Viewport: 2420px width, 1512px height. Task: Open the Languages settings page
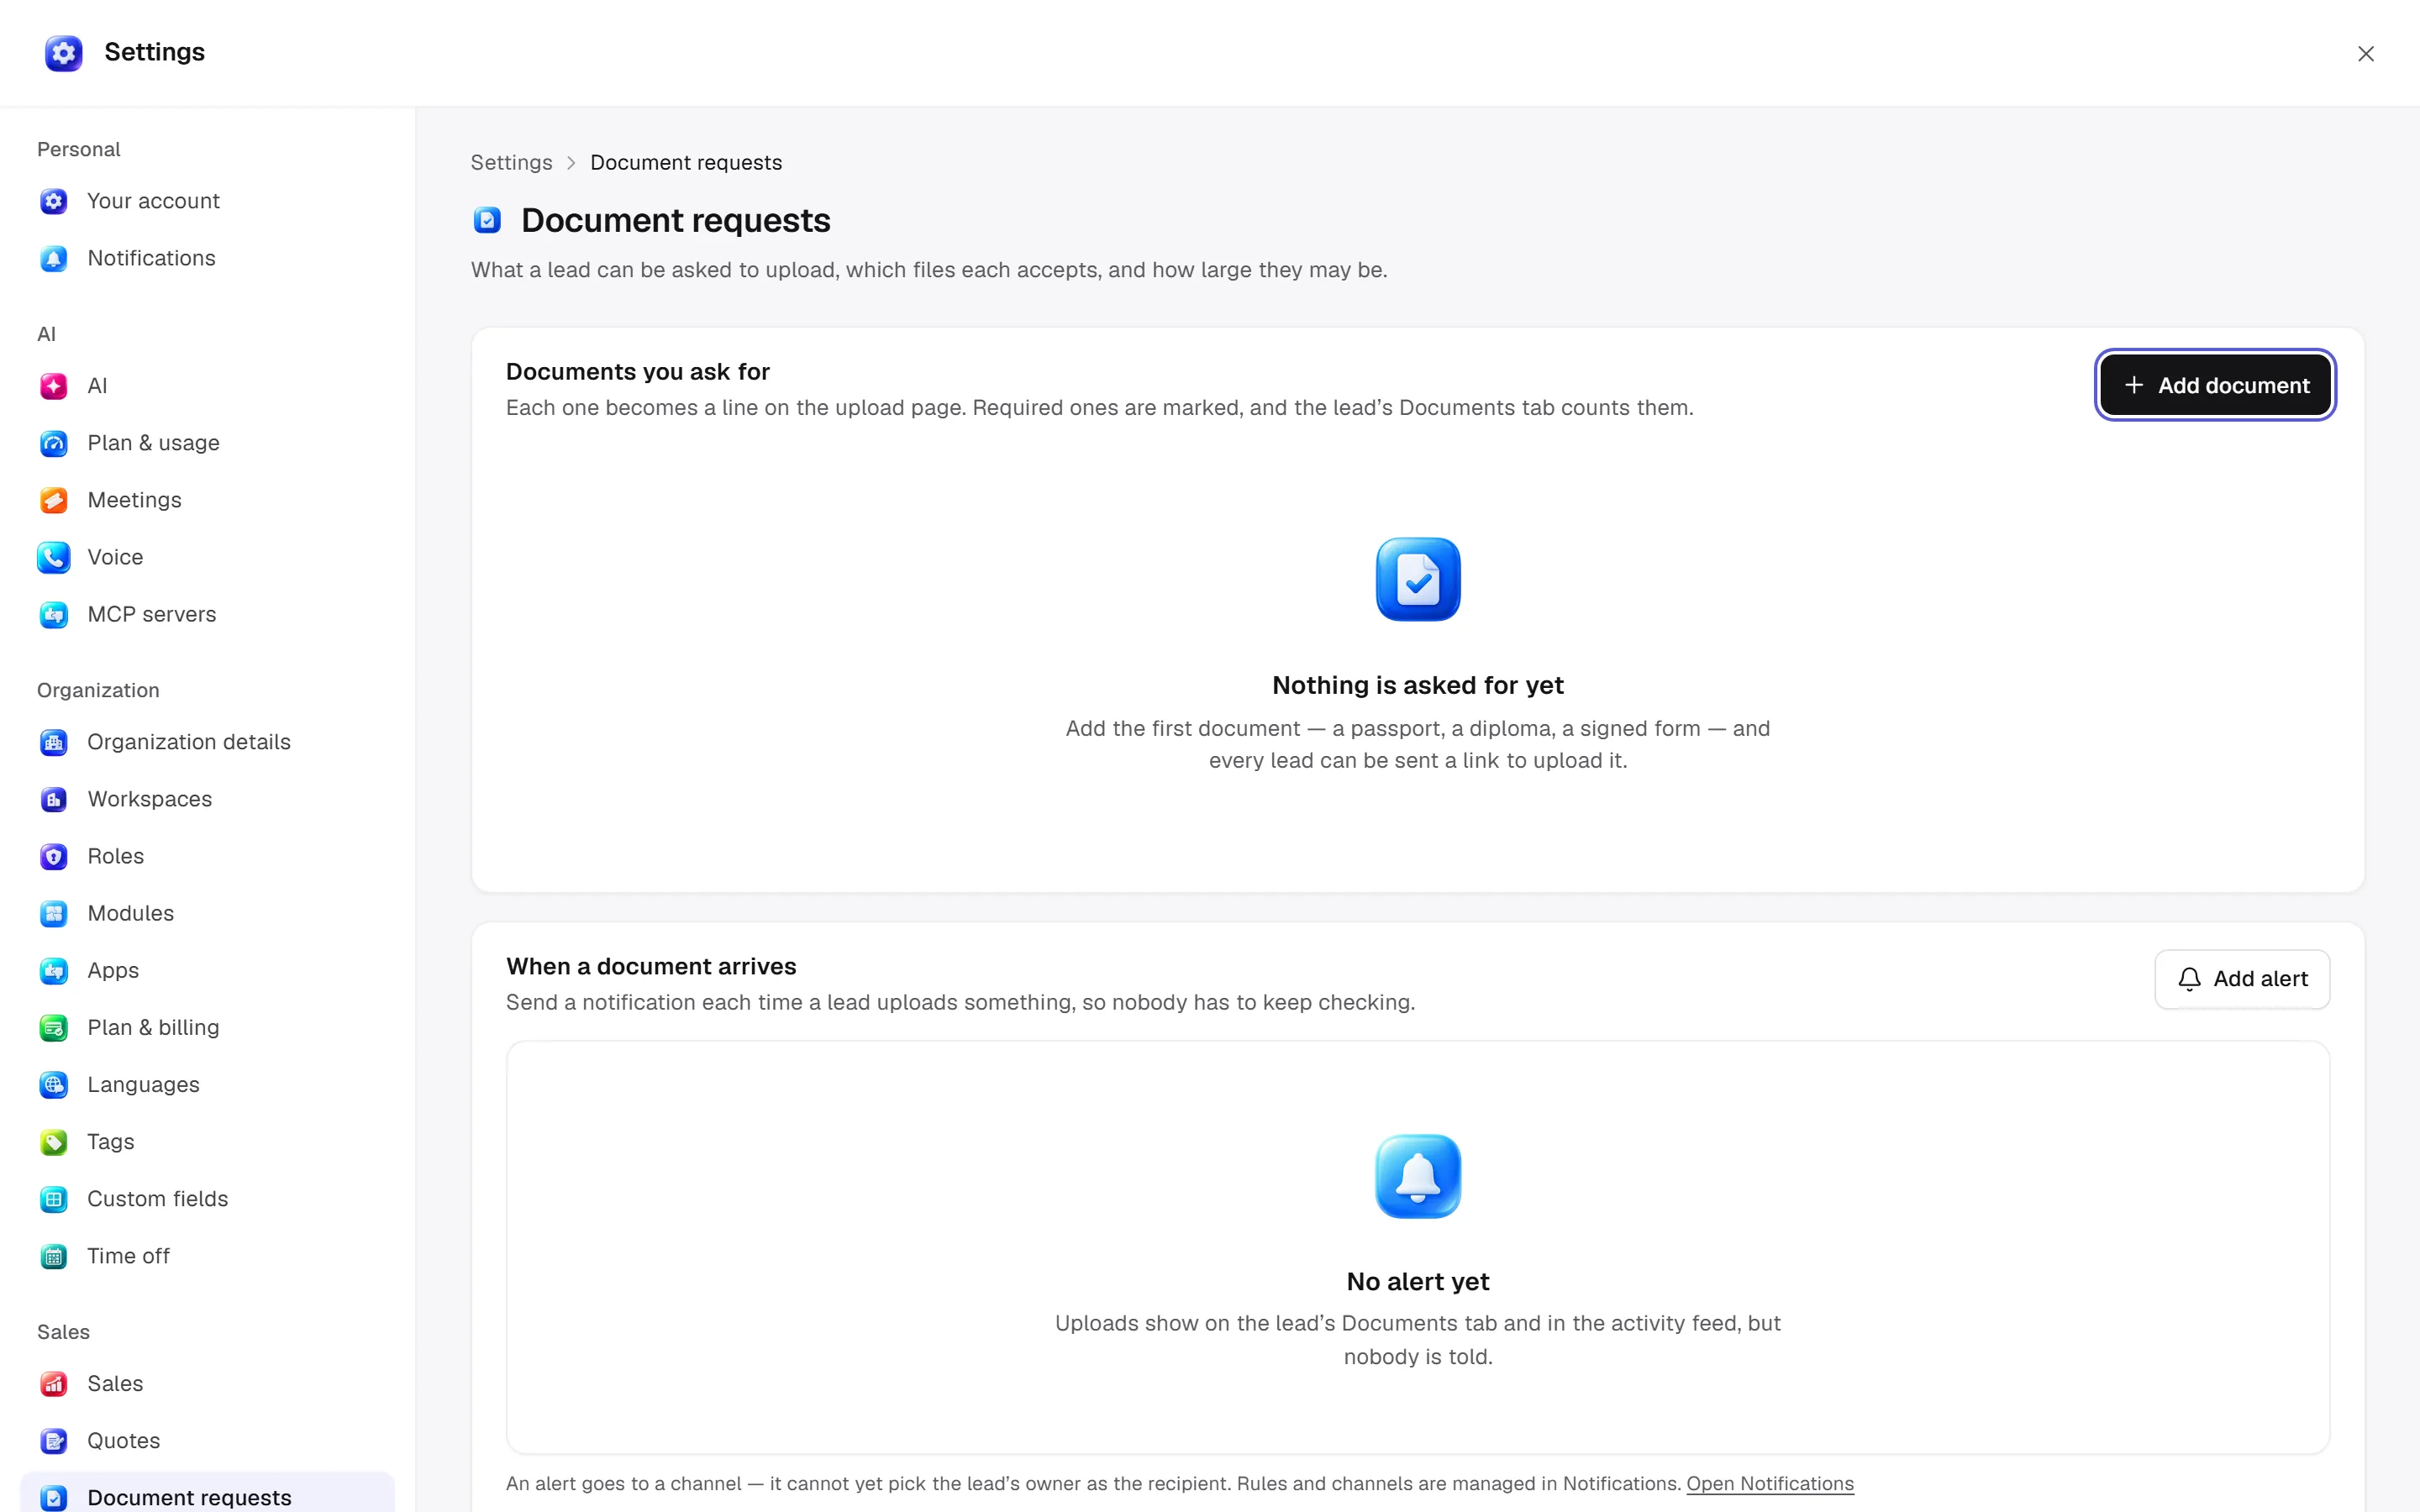(207, 1084)
